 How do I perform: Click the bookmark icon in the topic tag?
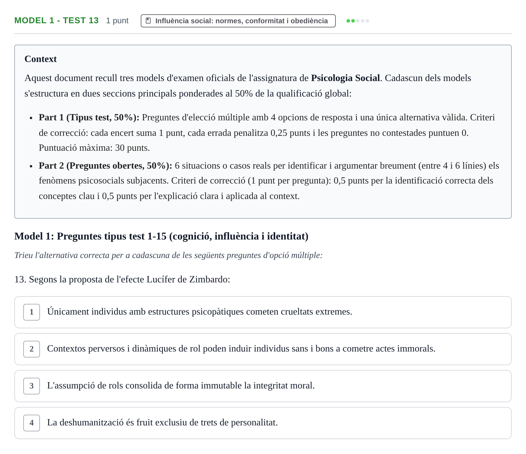point(148,21)
